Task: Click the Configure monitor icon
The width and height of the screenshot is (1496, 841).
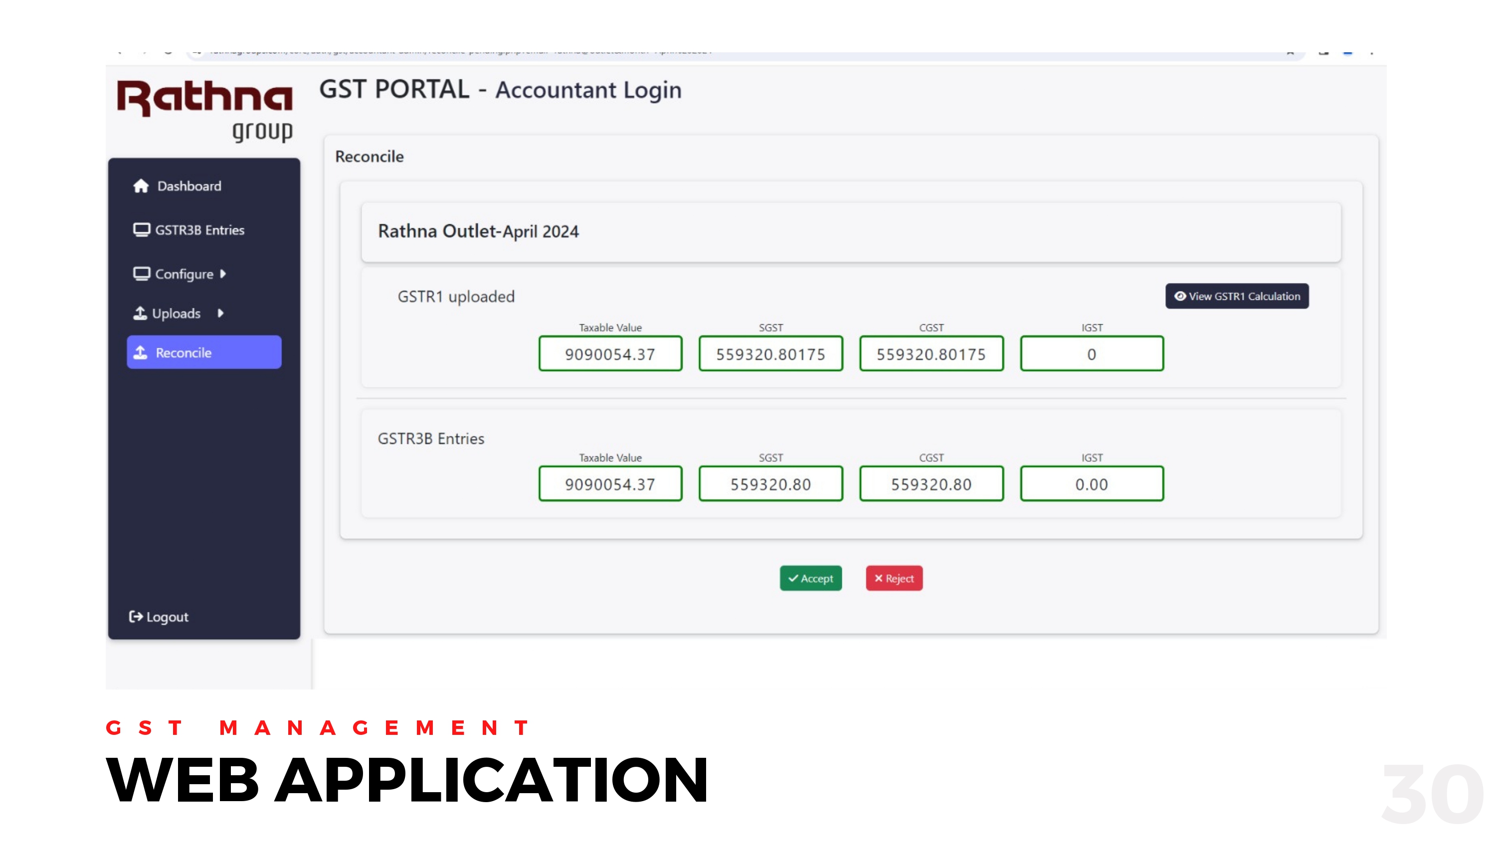Action: point(141,274)
